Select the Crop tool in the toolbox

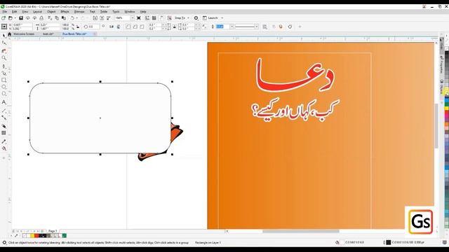pos(4,51)
